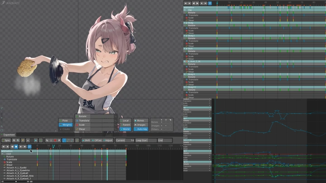This screenshot has width=326, height=183.
Task: Toggle the blue loop playback button in the lower dopesheet
Action: tap(29, 146)
